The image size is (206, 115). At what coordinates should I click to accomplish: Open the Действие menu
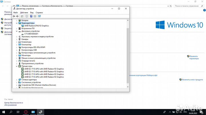(24, 13)
